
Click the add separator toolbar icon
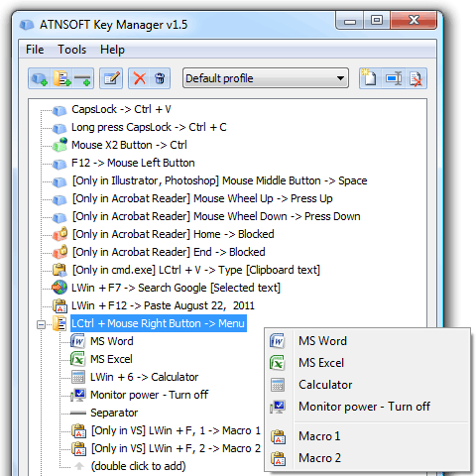[x=83, y=78]
